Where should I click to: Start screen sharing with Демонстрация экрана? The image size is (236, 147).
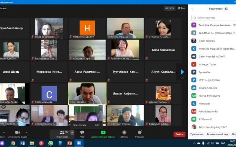(x=103, y=134)
